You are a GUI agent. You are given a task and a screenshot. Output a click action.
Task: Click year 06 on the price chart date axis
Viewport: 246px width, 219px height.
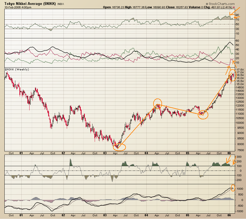(x=229, y=153)
